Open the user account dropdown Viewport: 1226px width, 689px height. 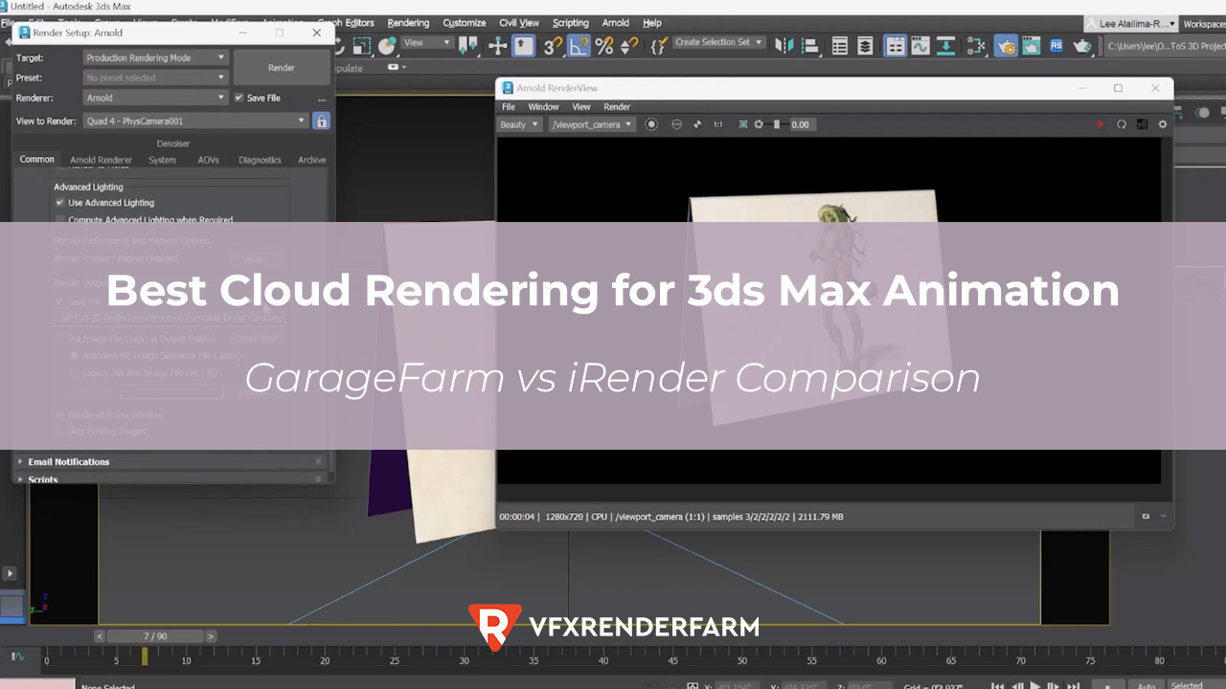1130,24
